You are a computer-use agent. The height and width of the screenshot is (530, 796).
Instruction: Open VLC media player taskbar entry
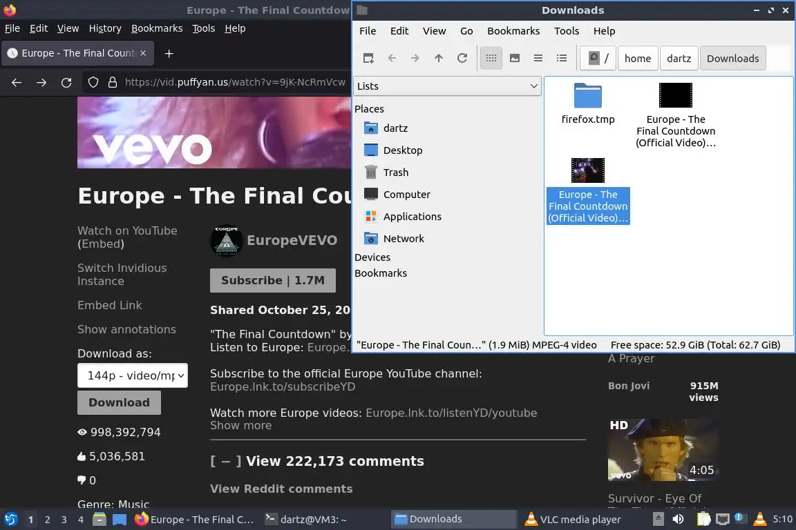tap(572, 520)
